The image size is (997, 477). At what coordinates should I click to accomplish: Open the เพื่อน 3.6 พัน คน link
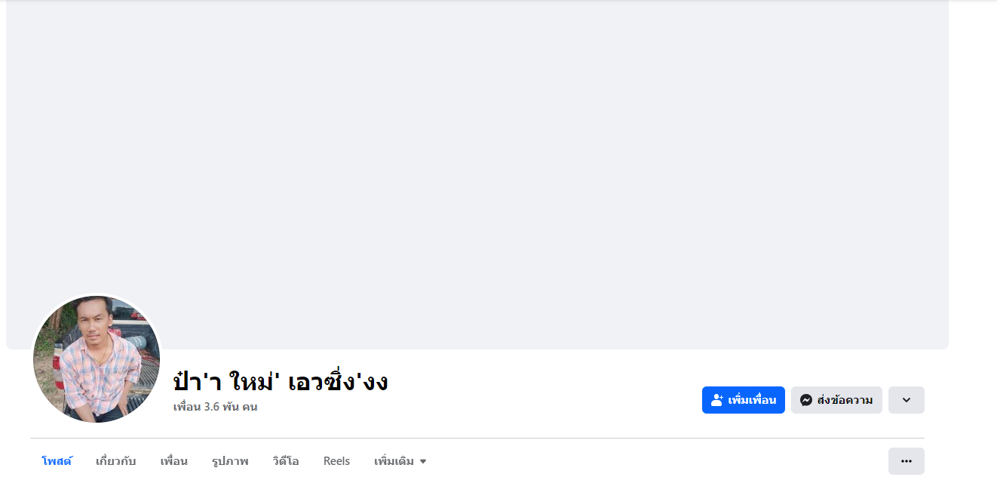point(215,407)
